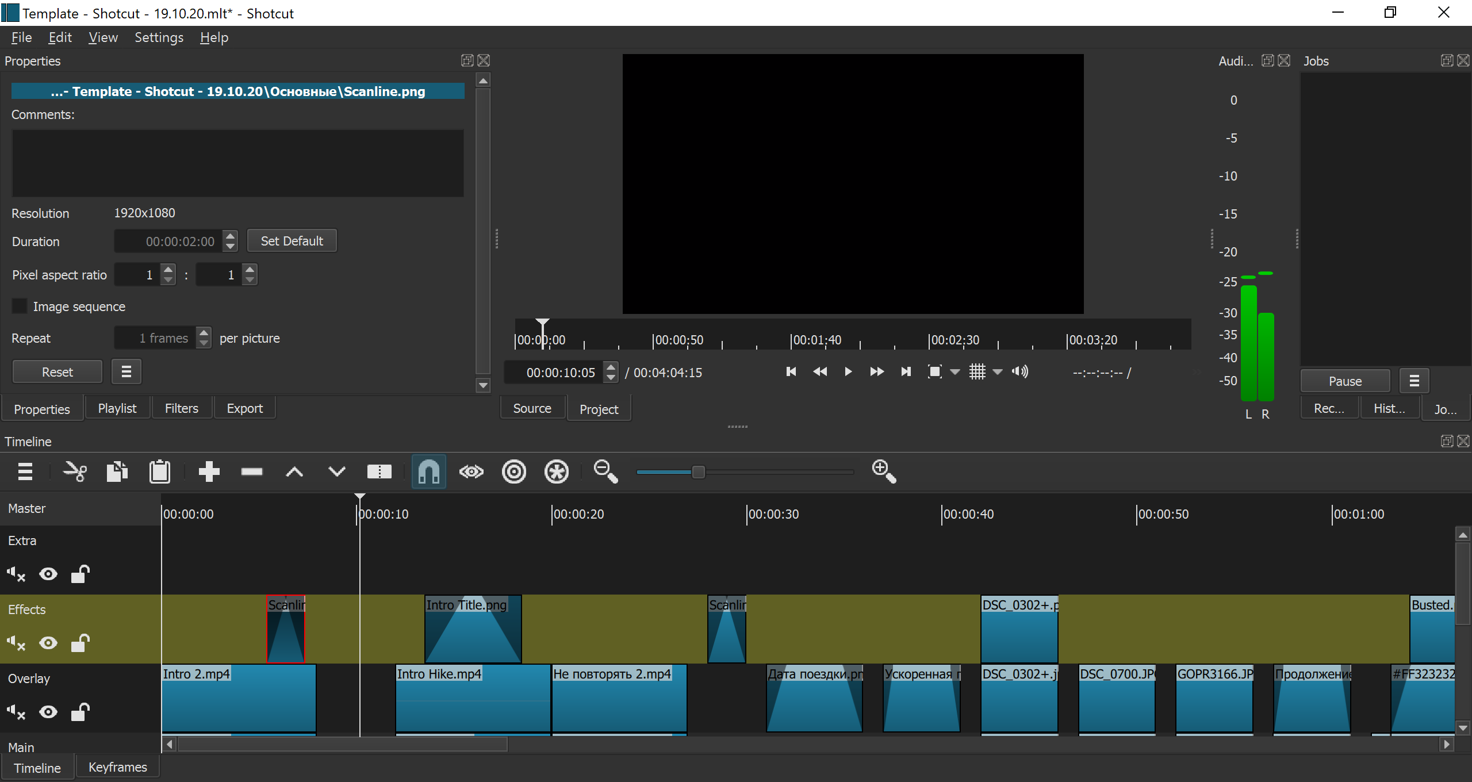Click the Split at playhead icon

pos(379,472)
